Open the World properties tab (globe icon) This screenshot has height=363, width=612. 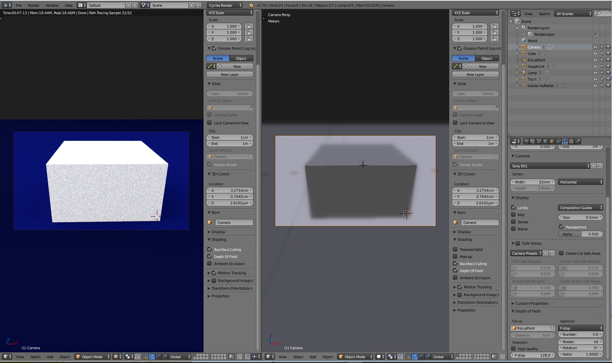[x=545, y=141]
